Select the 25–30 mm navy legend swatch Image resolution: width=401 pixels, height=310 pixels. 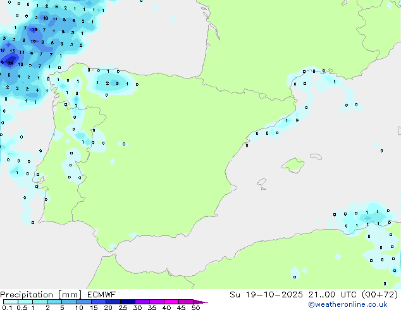[127, 302]
